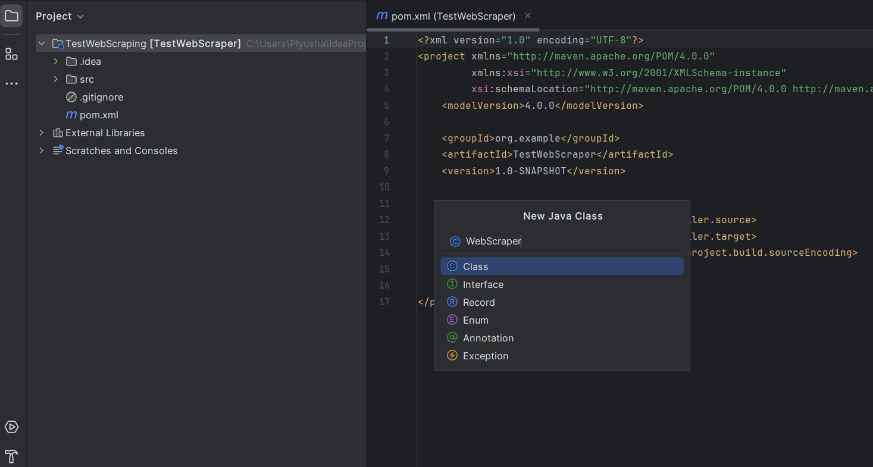This screenshot has height=467, width=873.
Task: Click the xml version declaration line
Action: pyautogui.click(x=530, y=40)
